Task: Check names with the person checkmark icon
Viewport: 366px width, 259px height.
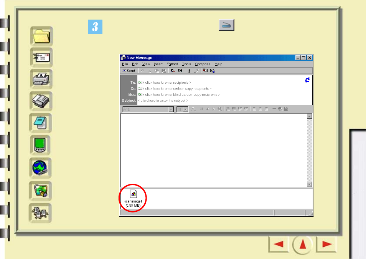Action: [173, 71]
